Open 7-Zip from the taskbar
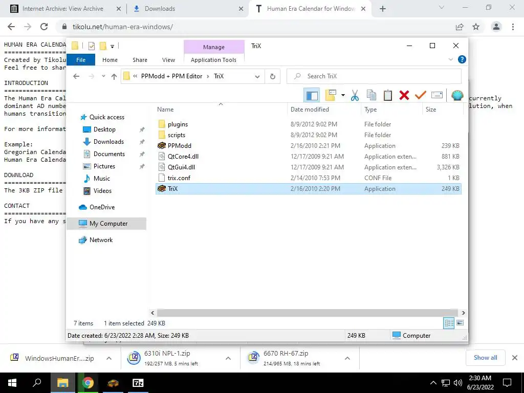The height and width of the screenshot is (393, 524). click(x=138, y=383)
